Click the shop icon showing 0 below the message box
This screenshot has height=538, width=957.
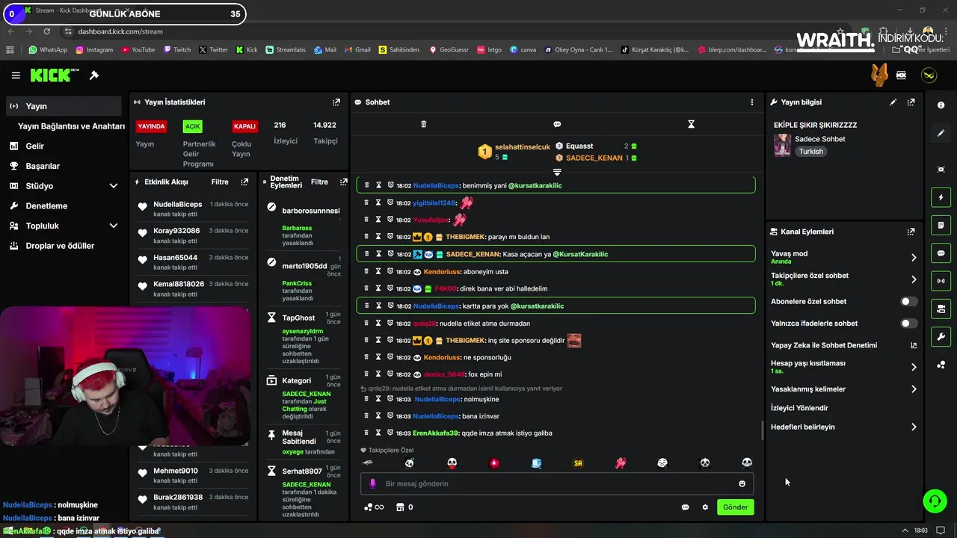point(404,507)
